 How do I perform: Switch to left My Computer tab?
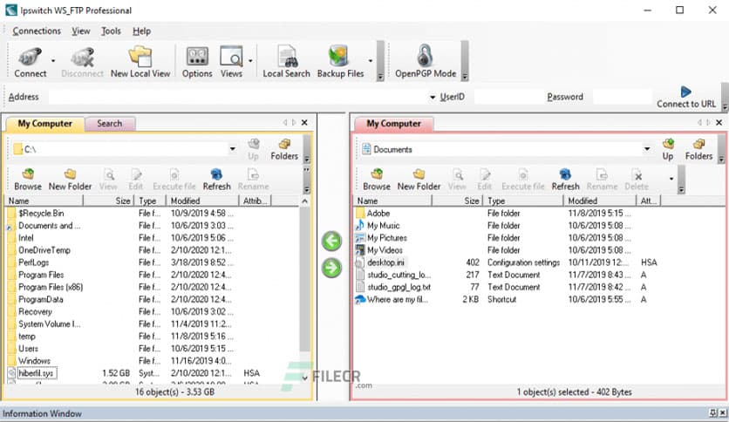(44, 124)
